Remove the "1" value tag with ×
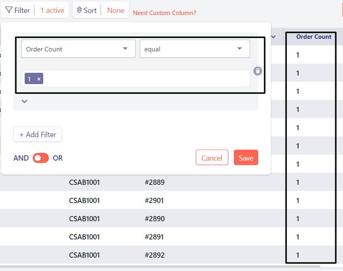The width and height of the screenshot is (343, 271). pyautogui.click(x=39, y=79)
